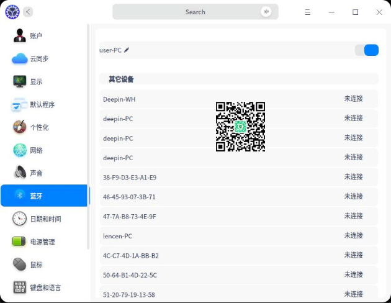Select 蓝牙 Bluetooth in sidebar
The image size is (391, 303).
44,196
